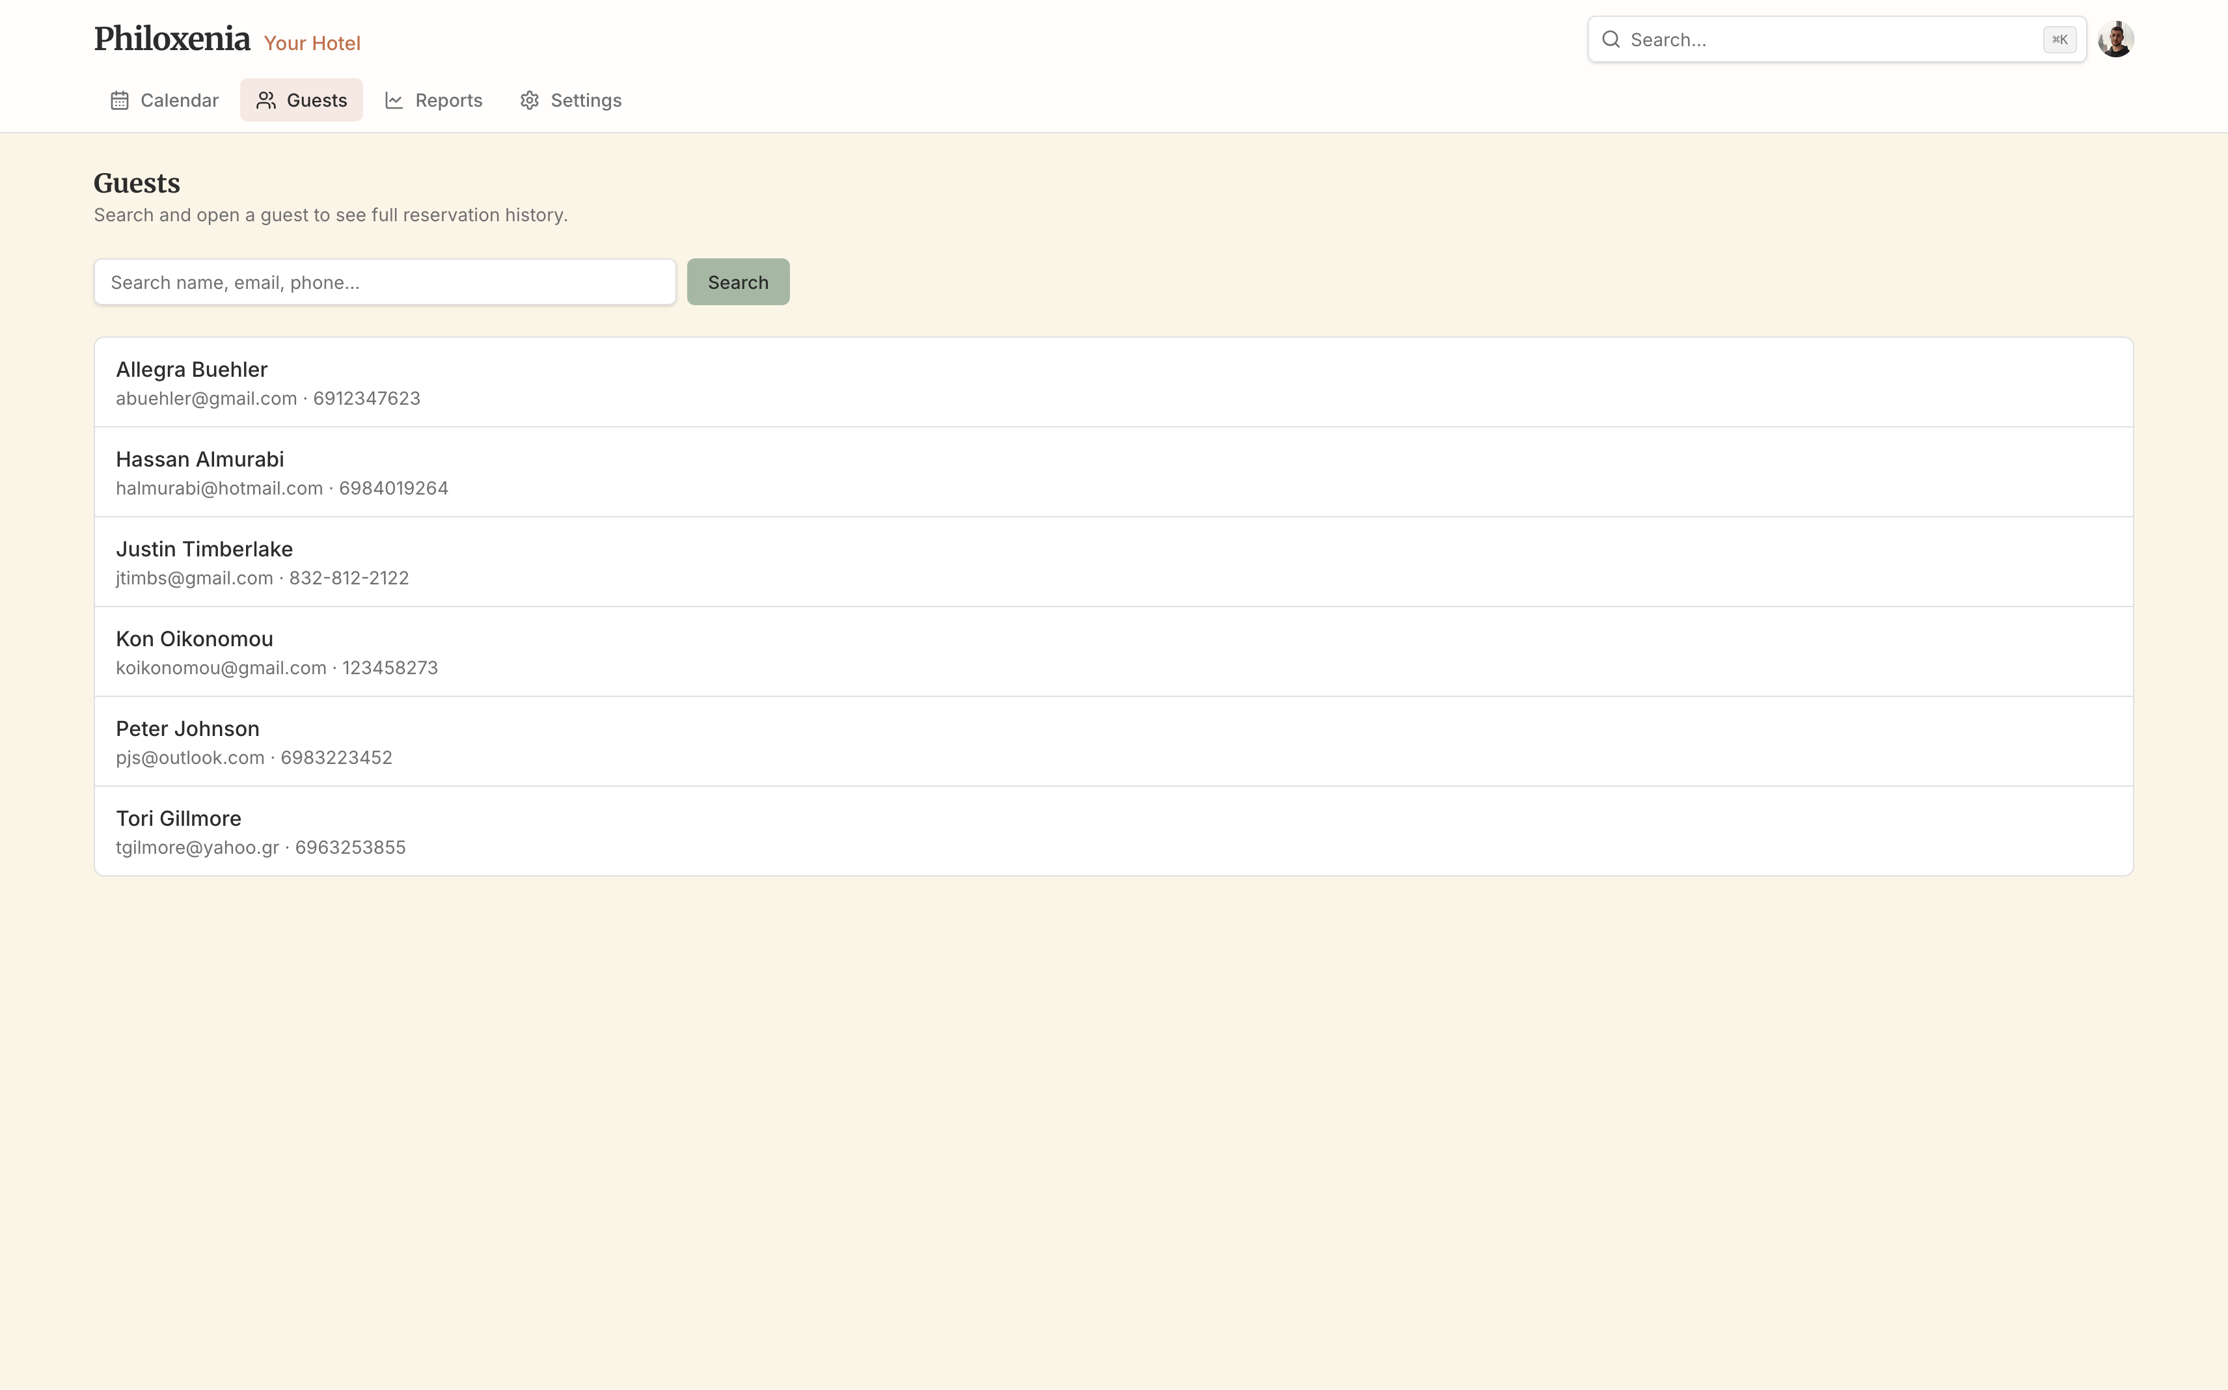Open guest Justin Timberlake
The height and width of the screenshot is (1390, 2228).
[1113, 562]
